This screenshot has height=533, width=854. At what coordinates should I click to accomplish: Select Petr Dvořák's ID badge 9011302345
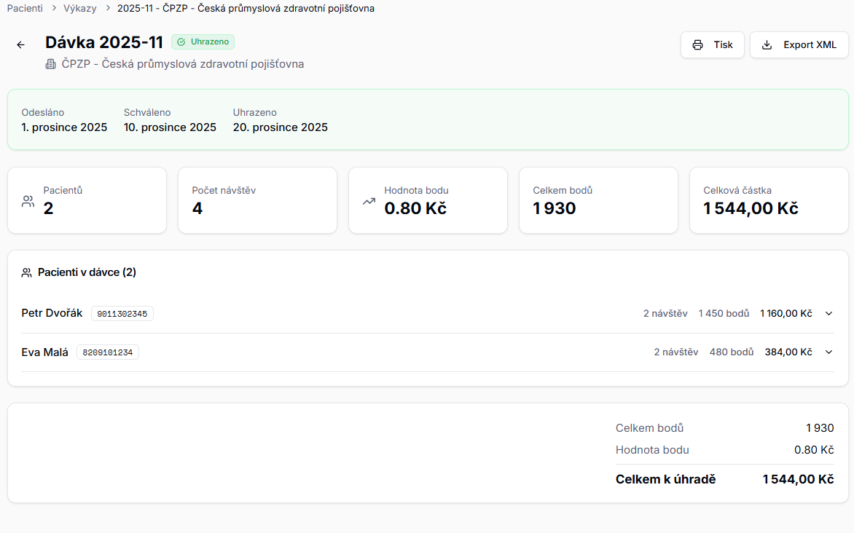click(x=122, y=314)
